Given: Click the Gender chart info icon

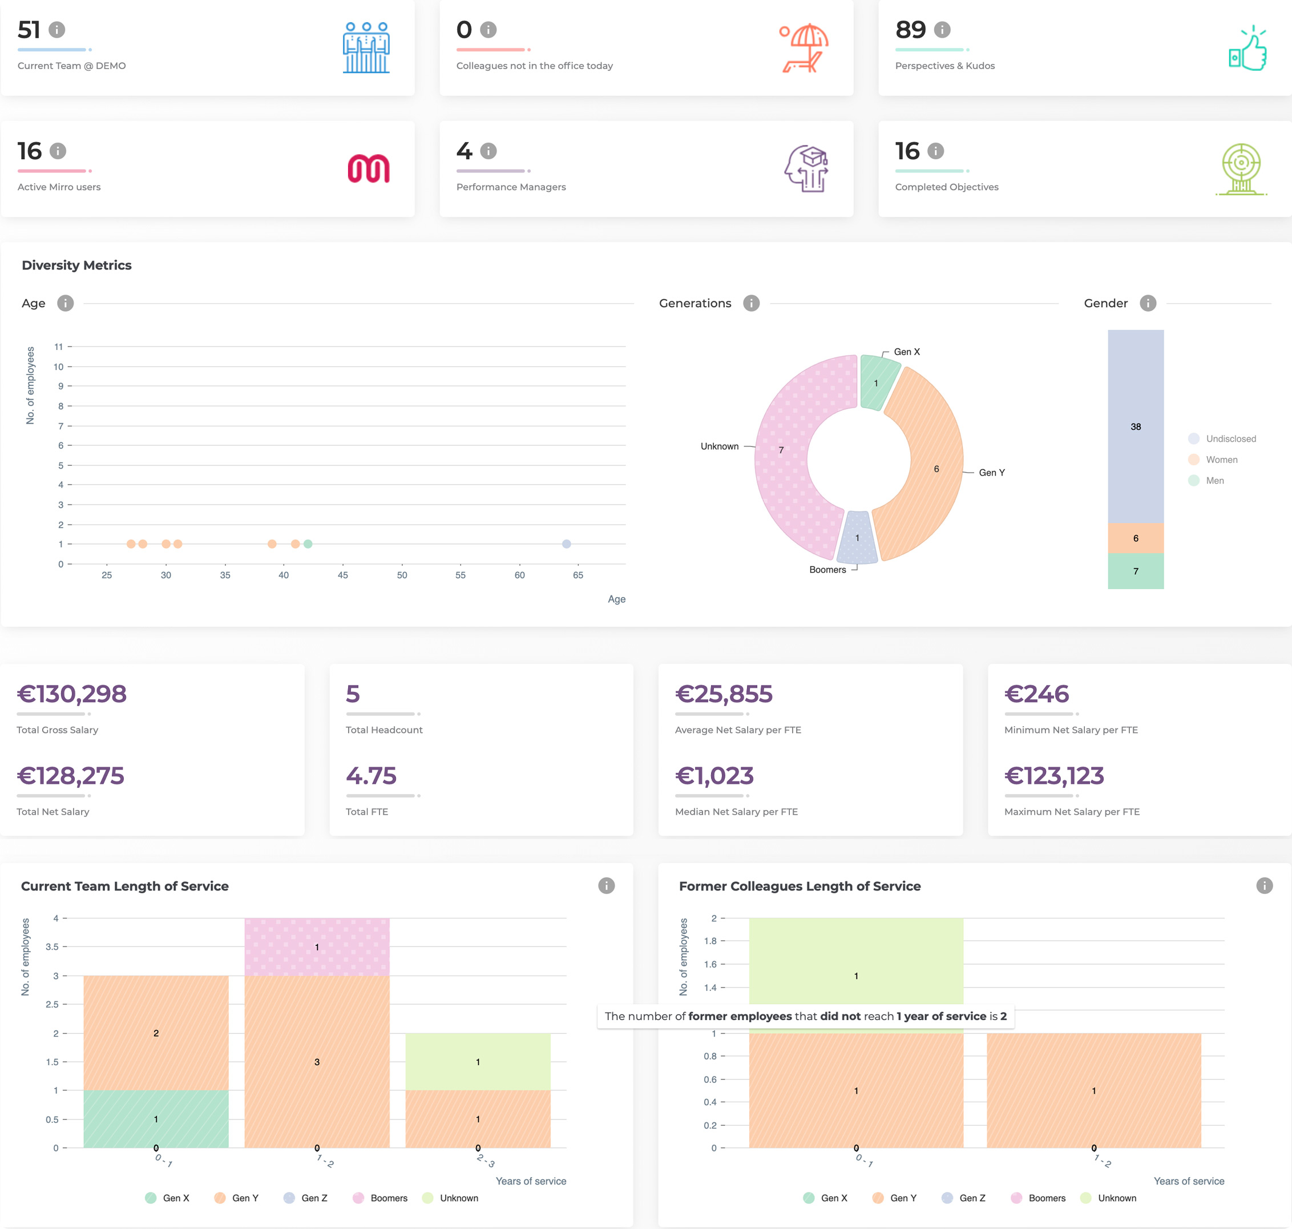Looking at the screenshot, I should [x=1148, y=303].
